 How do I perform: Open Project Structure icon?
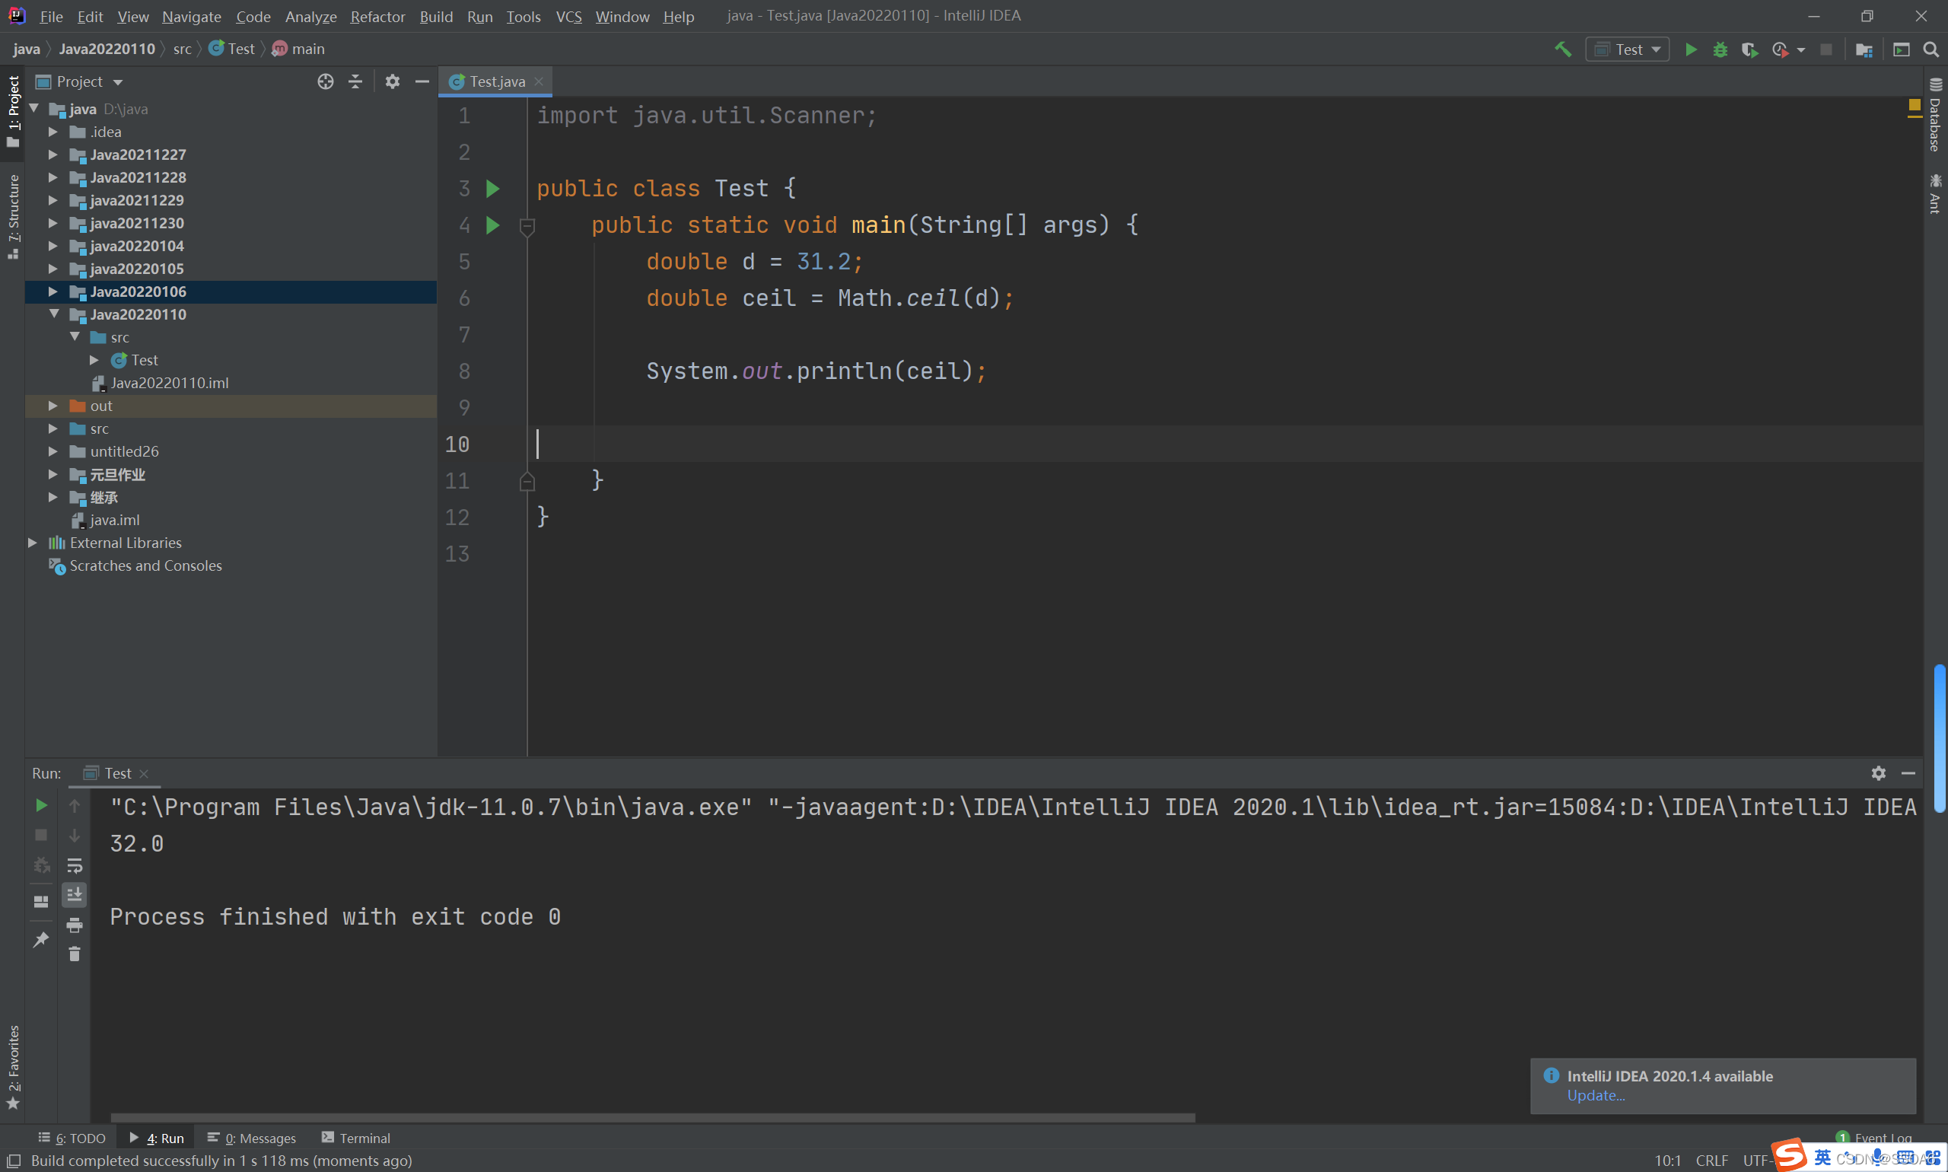coord(1864,49)
